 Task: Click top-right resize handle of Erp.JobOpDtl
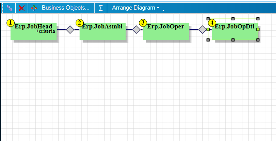point(258,19)
